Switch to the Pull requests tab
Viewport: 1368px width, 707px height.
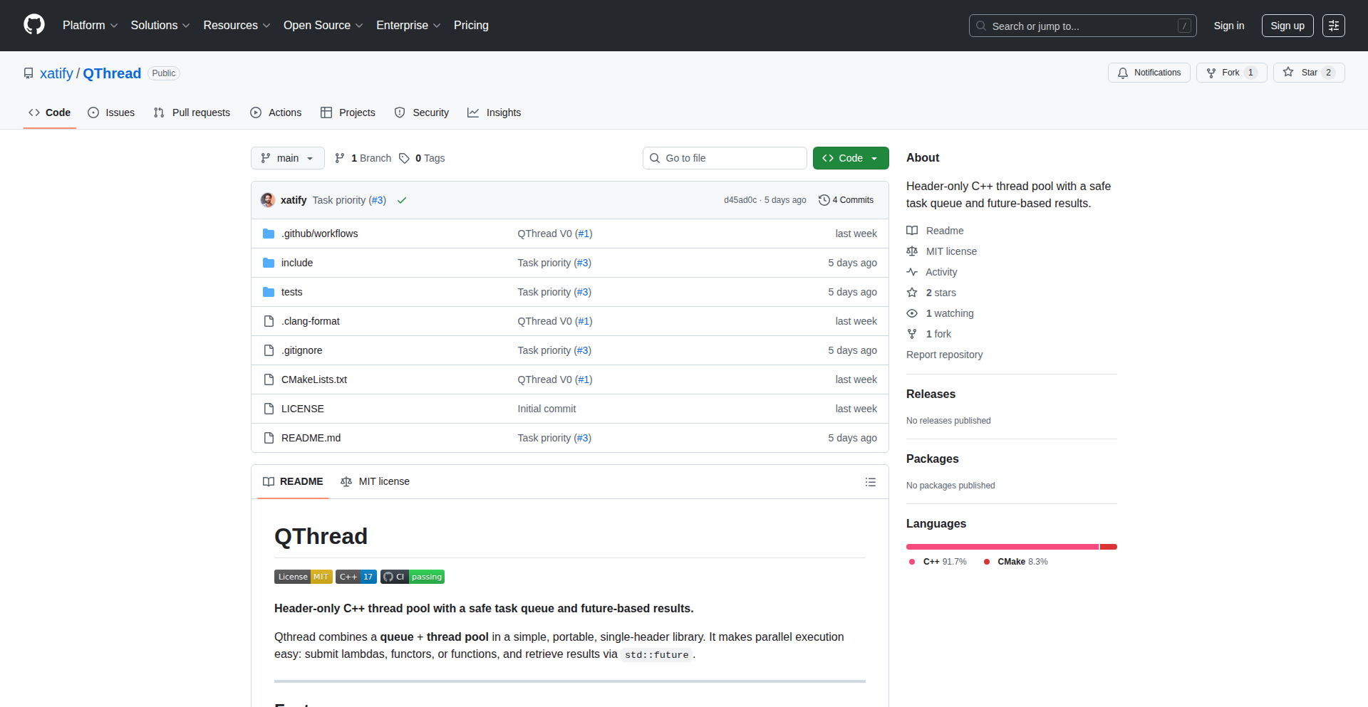pyautogui.click(x=192, y=112)
